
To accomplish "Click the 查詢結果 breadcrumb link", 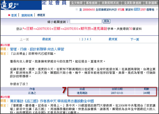I will [x=27, y=15].
